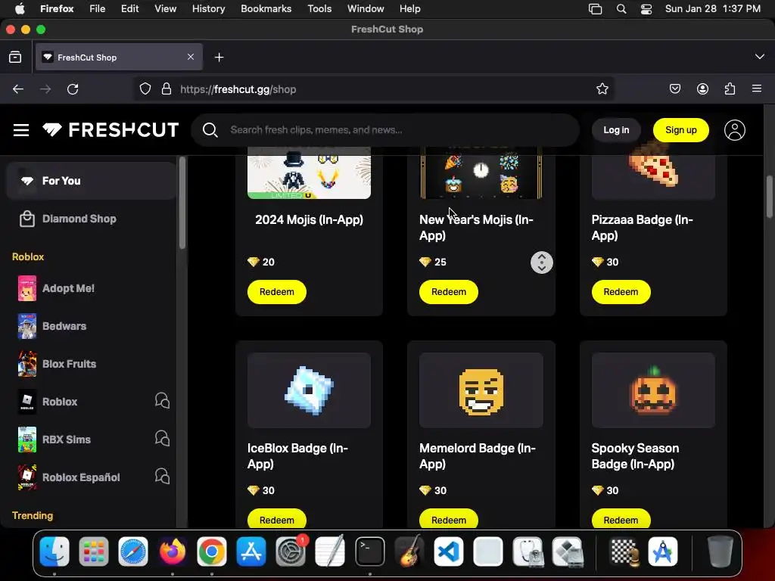The image size is (775, 581).
Task: Open Firefox application menu hamburger
Action: point(757,89)
